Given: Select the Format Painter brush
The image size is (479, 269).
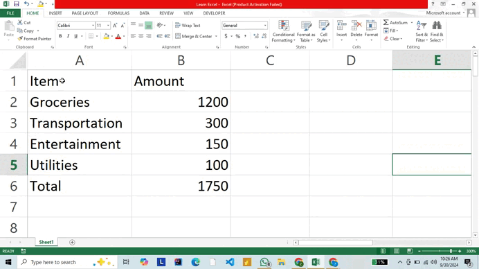Looking at the screenshot, I should tap(20, 39).
